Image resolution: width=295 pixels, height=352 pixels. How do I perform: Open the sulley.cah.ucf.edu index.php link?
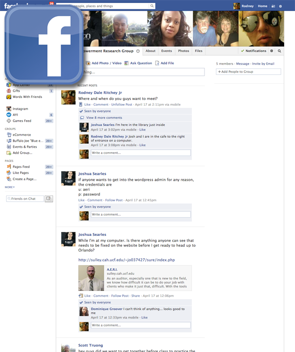(126, 260)
